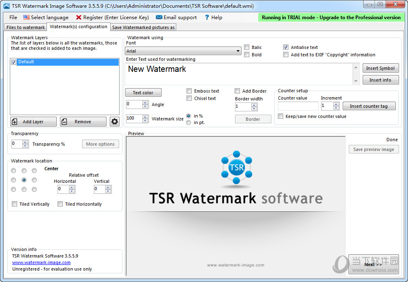The image size is (408, 282).
Task: Click the Insert Symbol button
Action: (381, 68)
